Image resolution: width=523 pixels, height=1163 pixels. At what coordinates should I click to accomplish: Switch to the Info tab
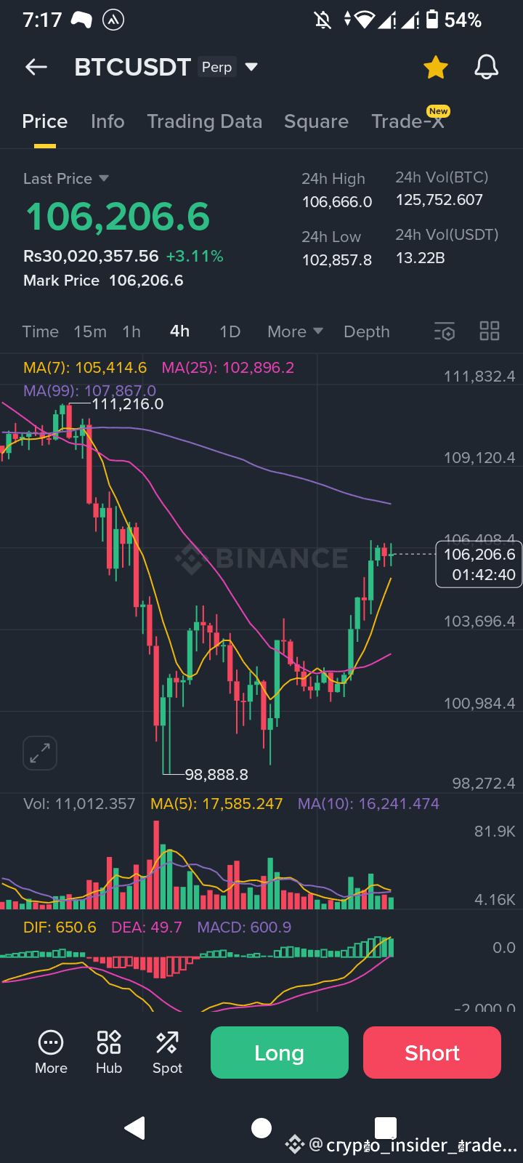coord(108,121)
